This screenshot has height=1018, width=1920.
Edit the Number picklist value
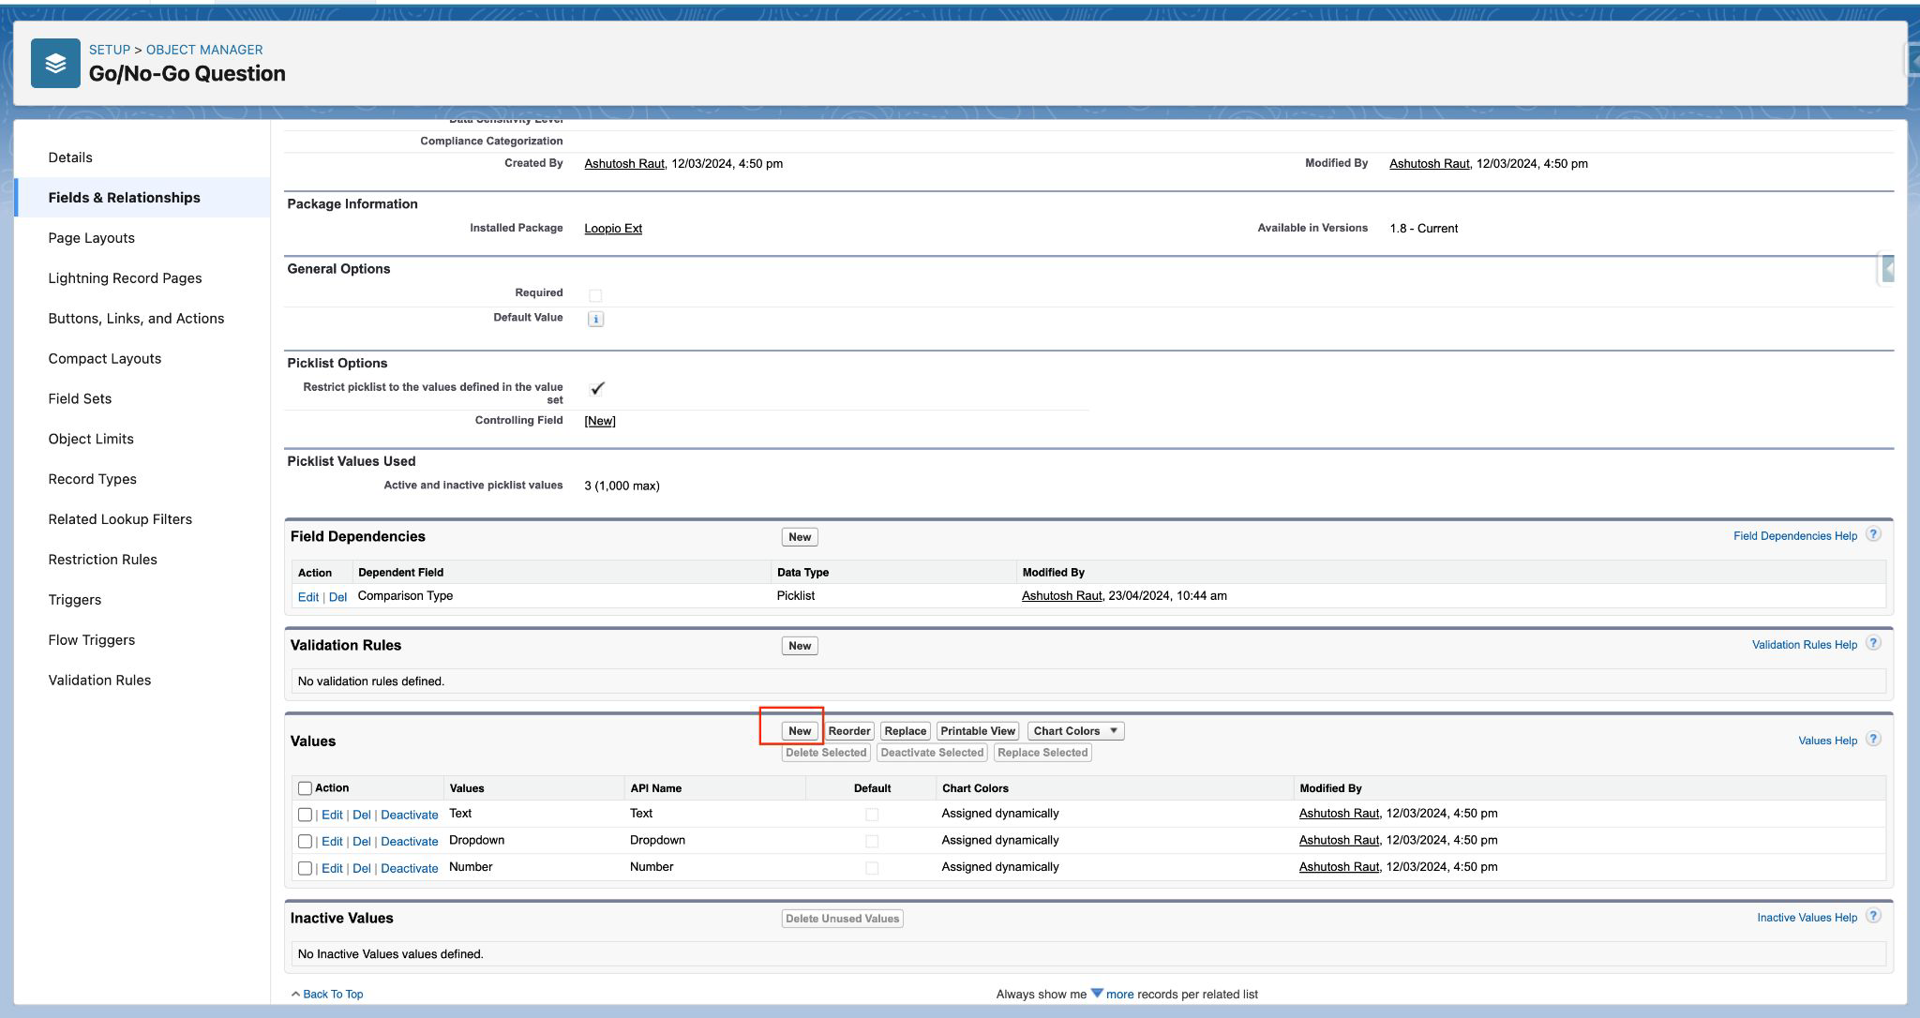[x=332, y=869]
